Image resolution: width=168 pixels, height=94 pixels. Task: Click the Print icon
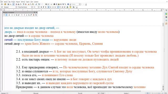coord(19,4)
